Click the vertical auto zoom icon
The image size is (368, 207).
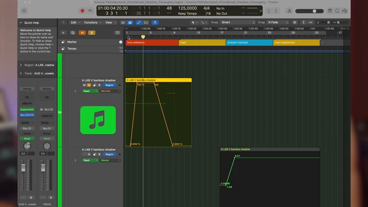pos(303,22)
